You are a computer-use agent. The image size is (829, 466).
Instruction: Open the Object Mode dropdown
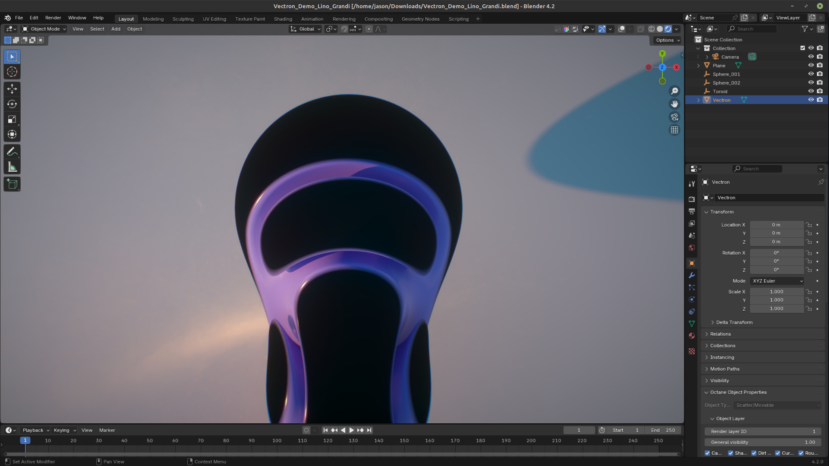pos(44,29)
